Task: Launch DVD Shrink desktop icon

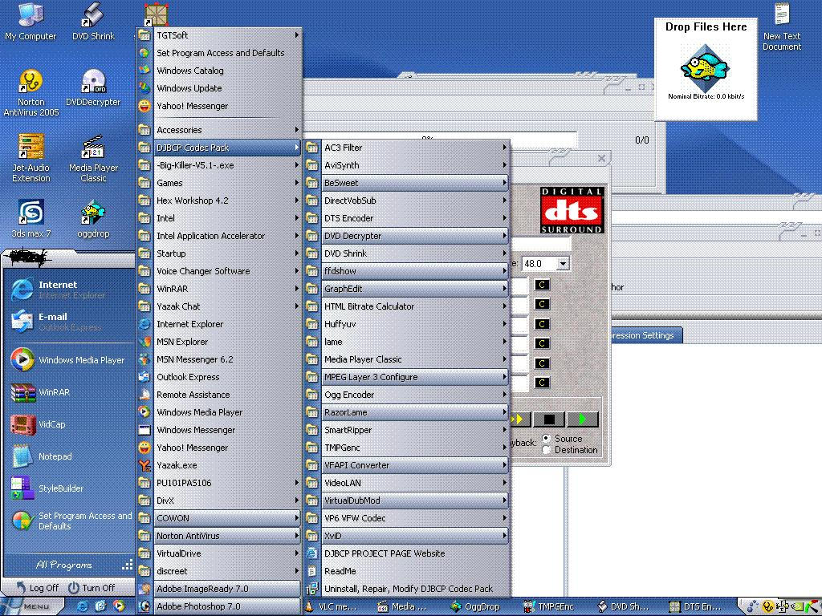Action: [92, 14]
